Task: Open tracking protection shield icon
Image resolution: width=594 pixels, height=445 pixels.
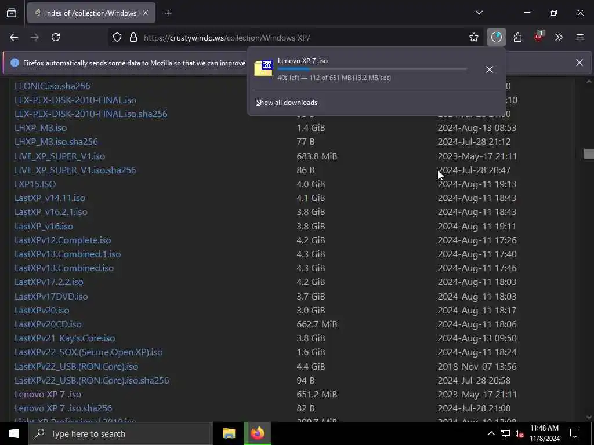Action: pyautogui.click(x=117, y=38)
